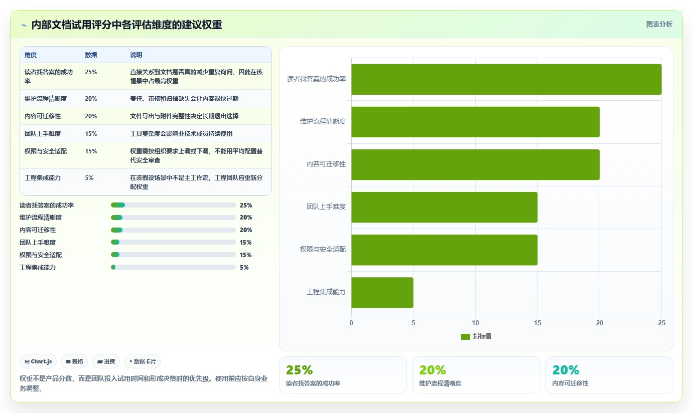Click the 25 tick on the chart x-axis
The image size is (693, 413).
click(x=661, y=323)
